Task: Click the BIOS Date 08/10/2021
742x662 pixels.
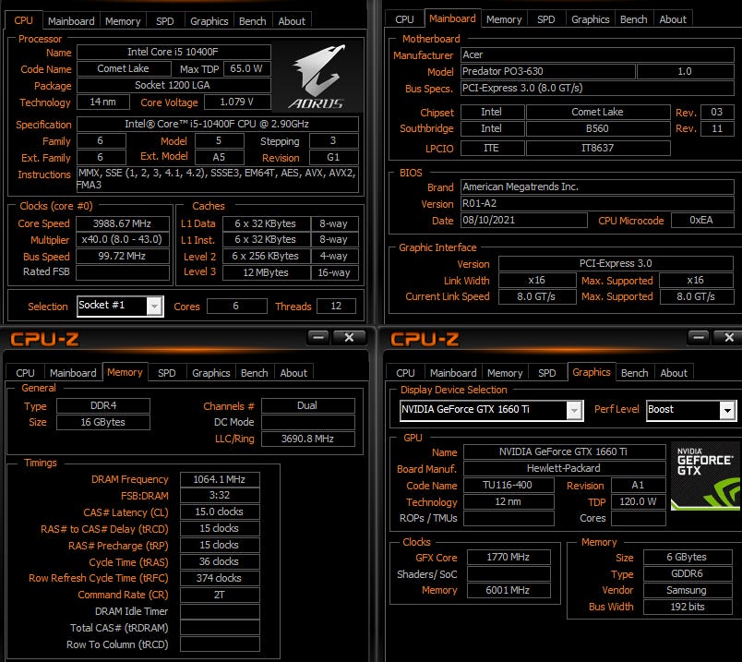Action: 524,220
